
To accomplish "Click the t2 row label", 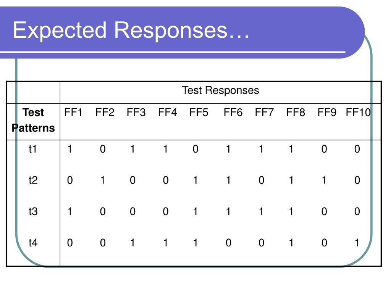I will pos(33,180).
